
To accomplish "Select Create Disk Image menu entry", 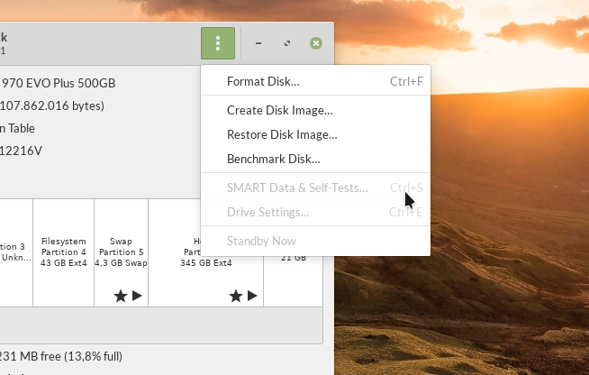I will (315, 110).
